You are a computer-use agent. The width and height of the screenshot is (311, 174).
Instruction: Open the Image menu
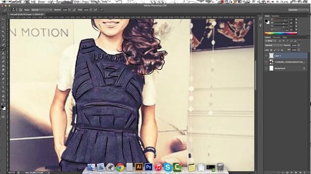(x=41, y=2)
